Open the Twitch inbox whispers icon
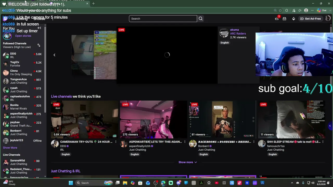Image resolution: width=333 pixels, height=187 pixels. (284, 19)
